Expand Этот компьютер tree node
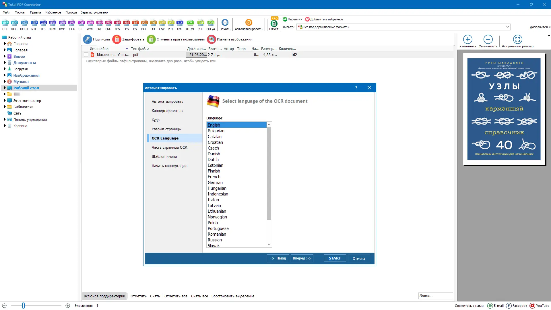The image size is (551, 310). [5, 100]
